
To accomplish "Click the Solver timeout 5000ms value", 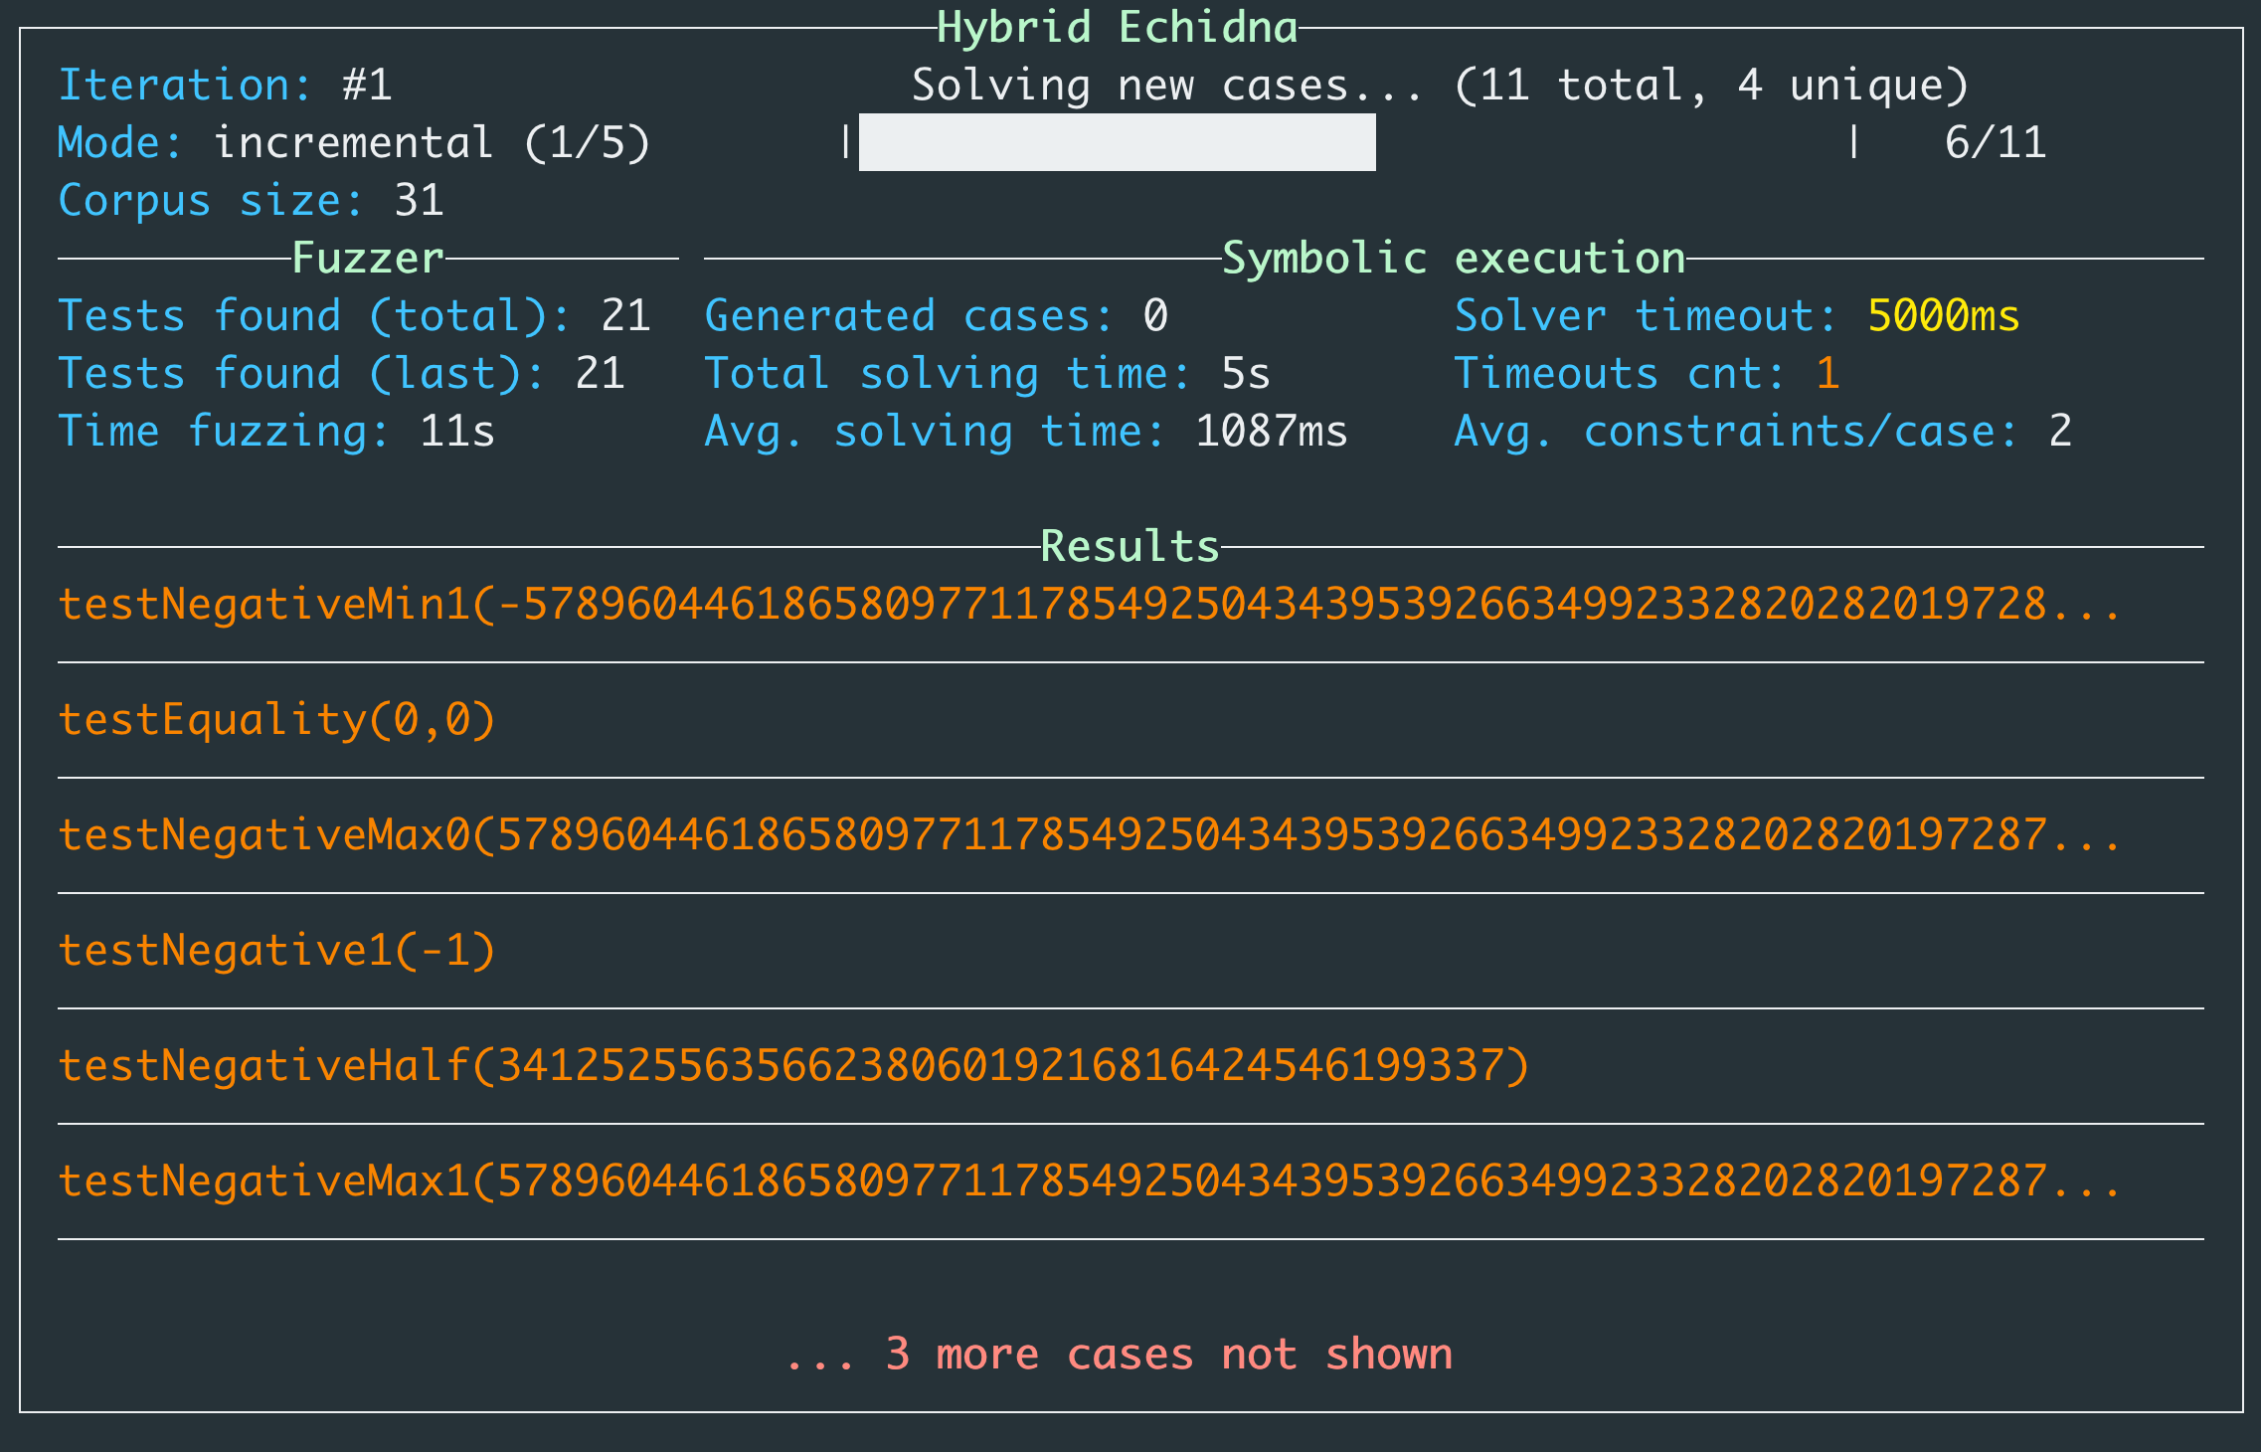I will [x=1943, y=316].
